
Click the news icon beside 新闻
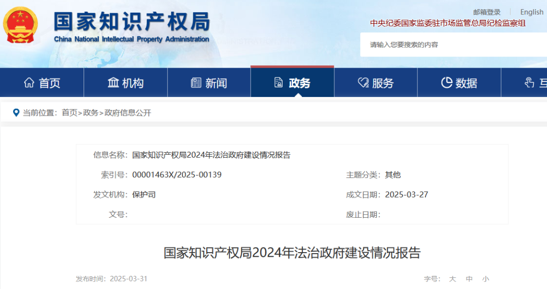click(196, 83)
